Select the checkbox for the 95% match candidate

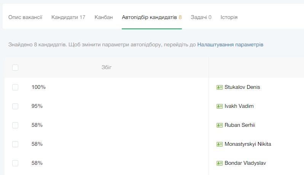(x=15, y=106)
